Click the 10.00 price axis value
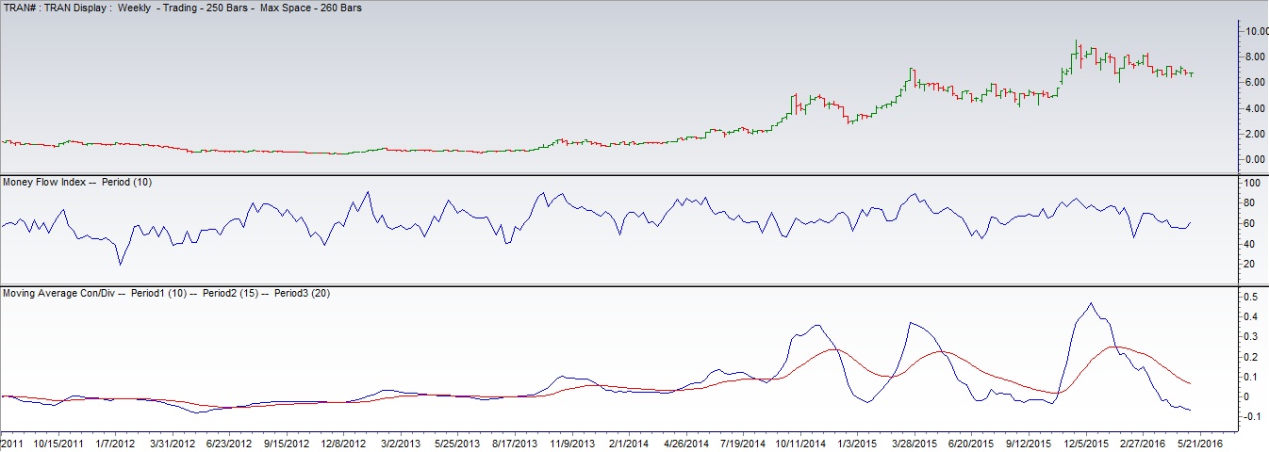The image size is (1269, 452). click(1256, 31)
